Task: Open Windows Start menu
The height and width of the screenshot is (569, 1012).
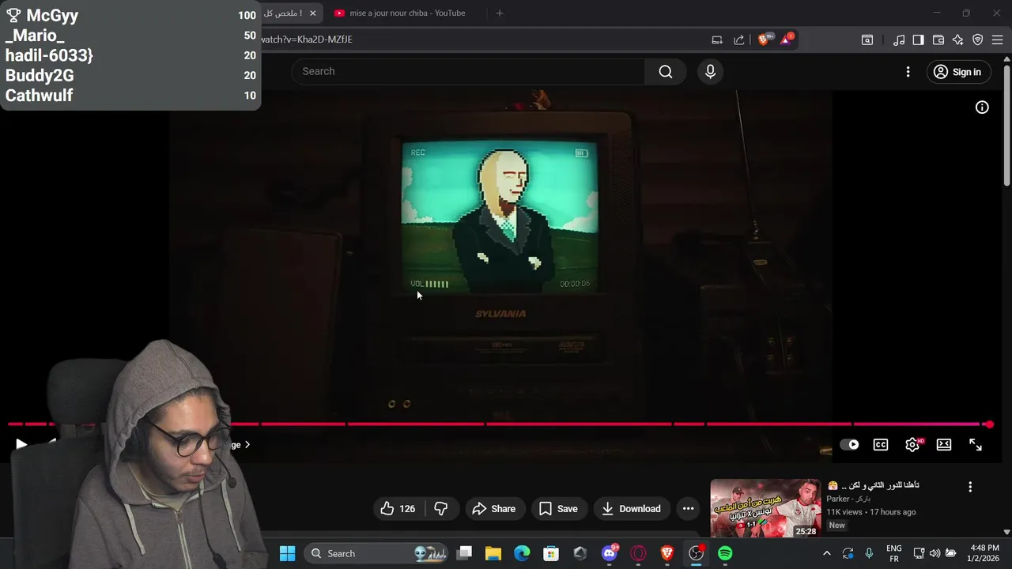Action: [287, 554]
